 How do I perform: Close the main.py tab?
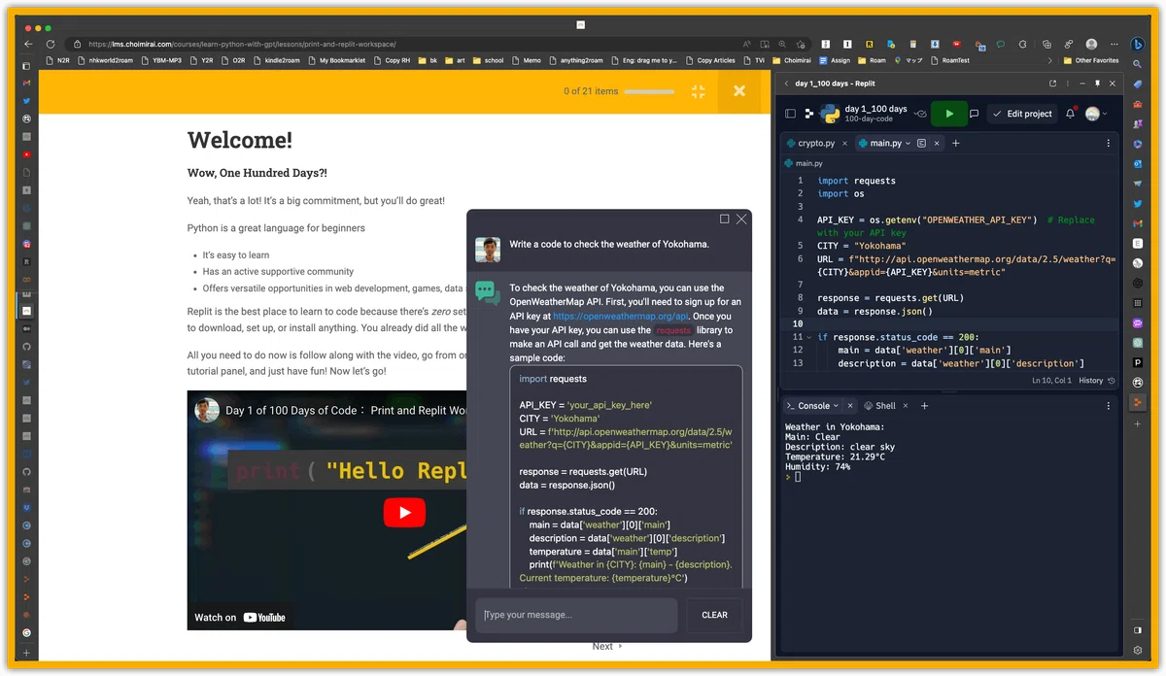click(x=937, y=143)
